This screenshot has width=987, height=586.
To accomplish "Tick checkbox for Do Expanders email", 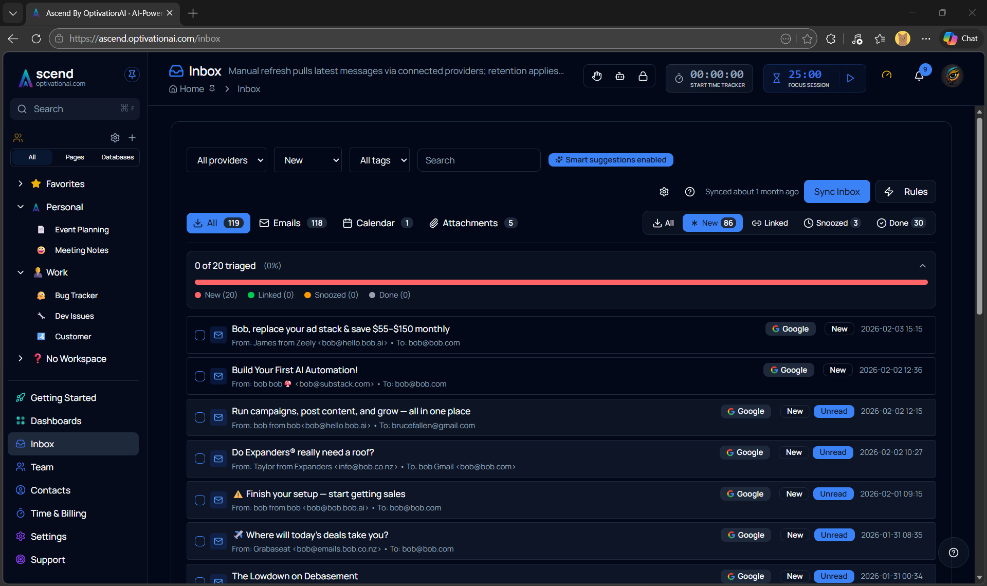I will click(x=200, y=459).
